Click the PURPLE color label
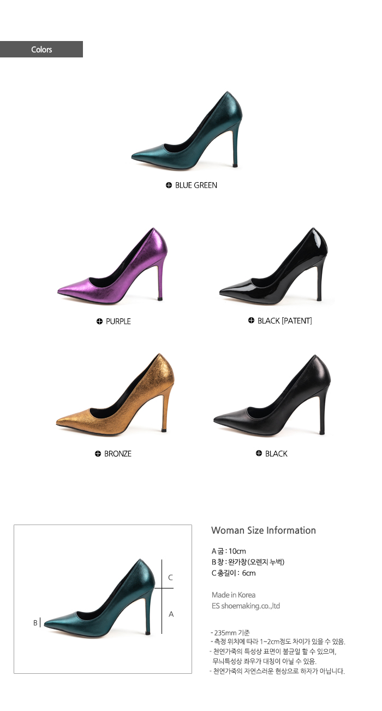This screenshot has height=711, width=382. pyautogui.click(x=118, y=322)
